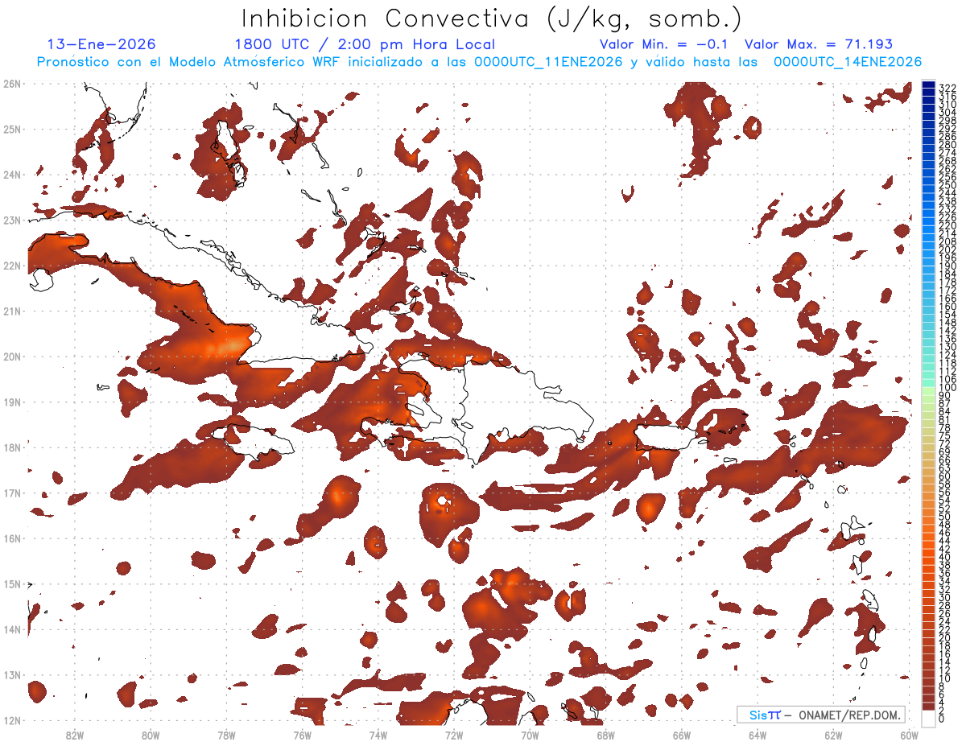Click the darkest blue swatch atop the color scale
Viewport: 966px width, 746px height.
pos(928,84)
